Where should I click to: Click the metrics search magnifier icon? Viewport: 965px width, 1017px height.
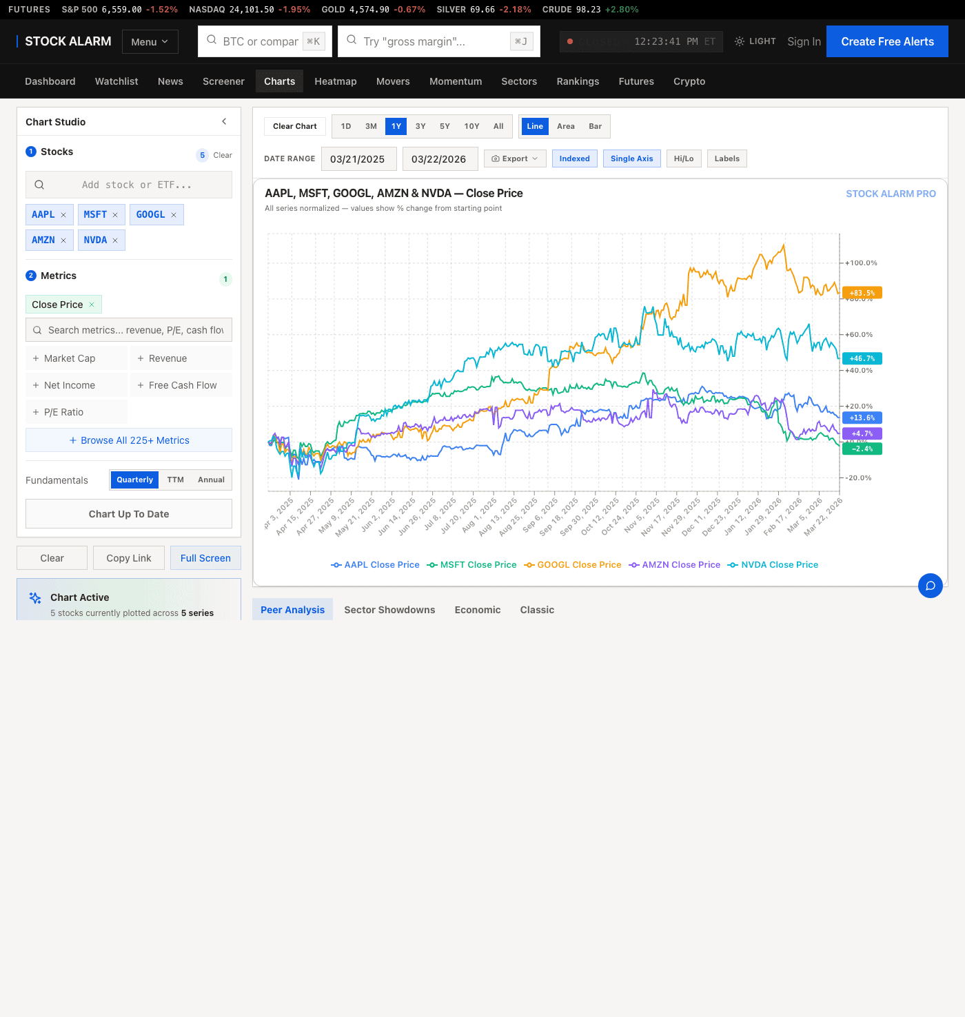[37, 330]
